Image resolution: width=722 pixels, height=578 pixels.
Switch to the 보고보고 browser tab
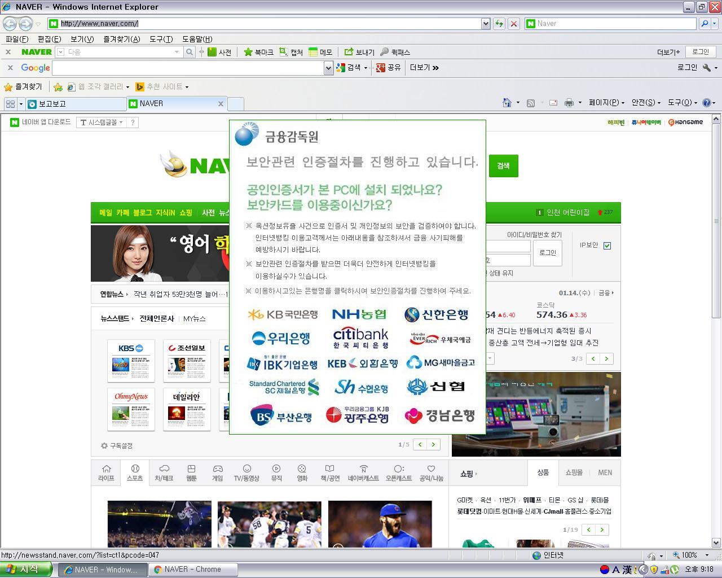point(76,104)
